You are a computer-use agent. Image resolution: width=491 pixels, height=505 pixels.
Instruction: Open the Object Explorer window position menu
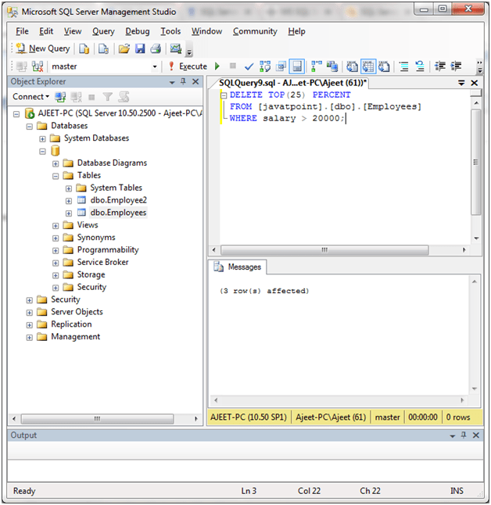click(172, 82)
